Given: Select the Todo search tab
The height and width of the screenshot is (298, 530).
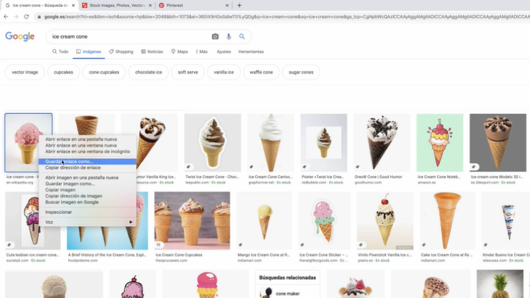Looking at the screenshot, I should (x=60, y=52).
